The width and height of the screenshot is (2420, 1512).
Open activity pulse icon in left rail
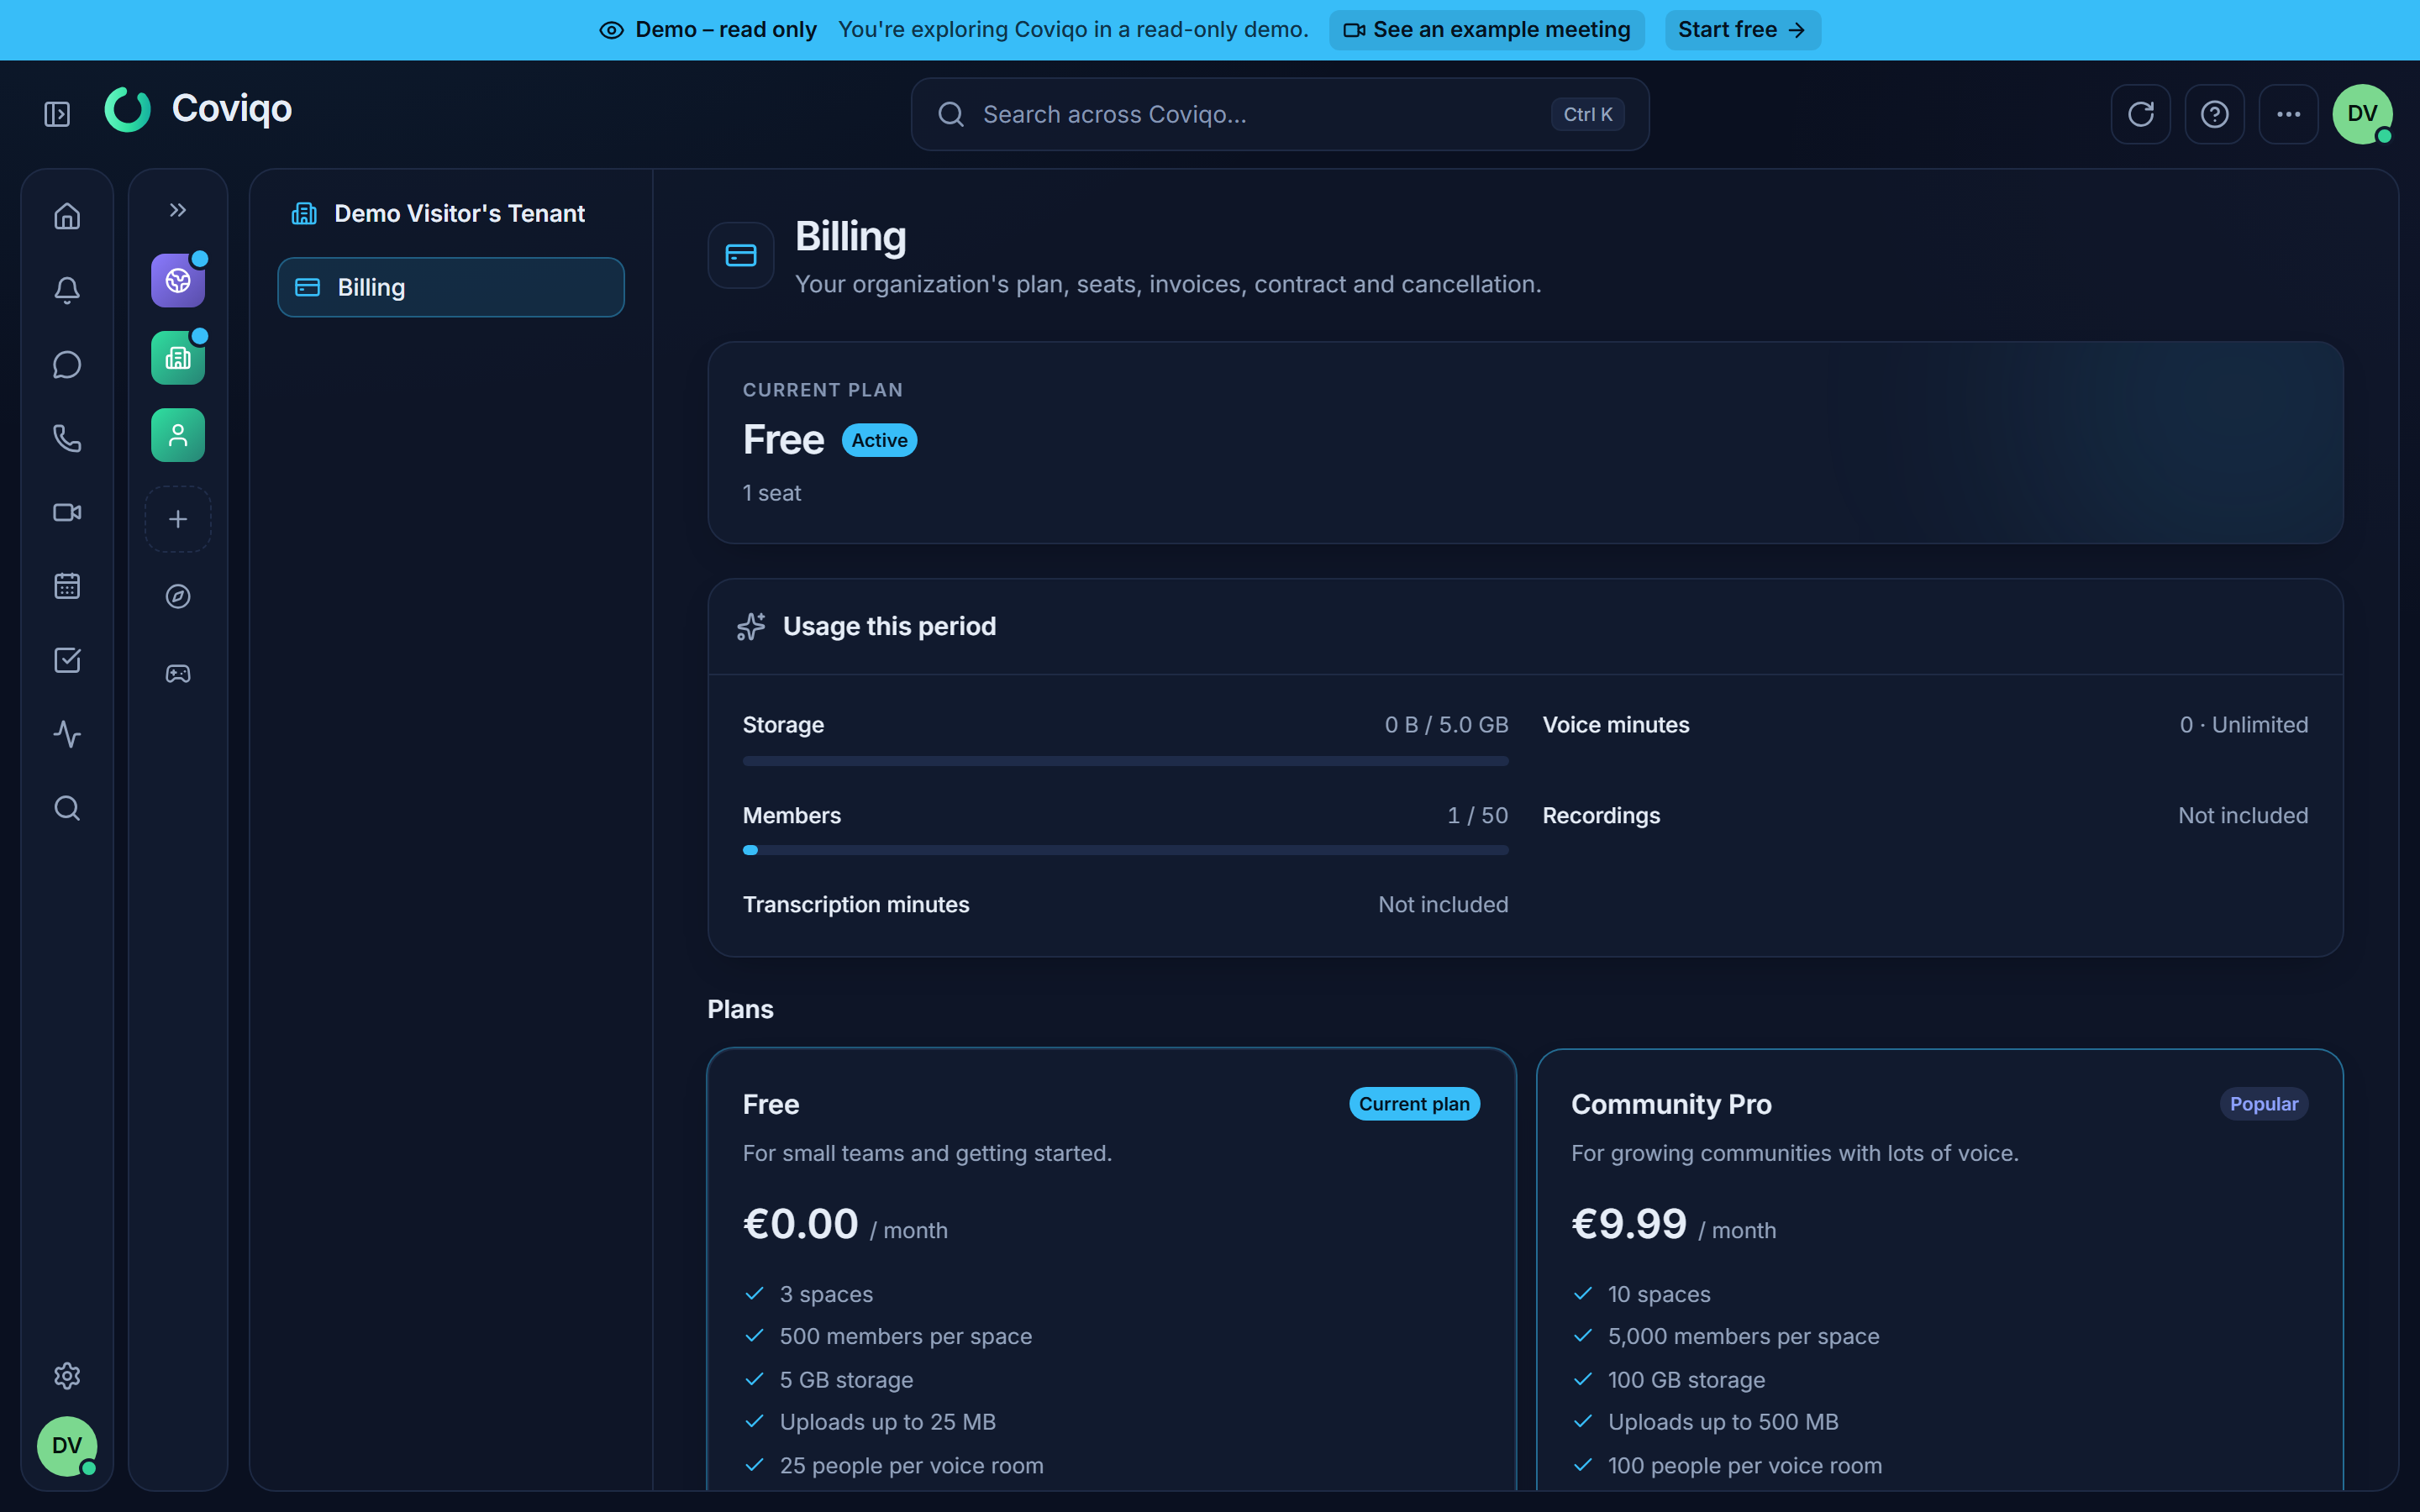coord(67,734)
